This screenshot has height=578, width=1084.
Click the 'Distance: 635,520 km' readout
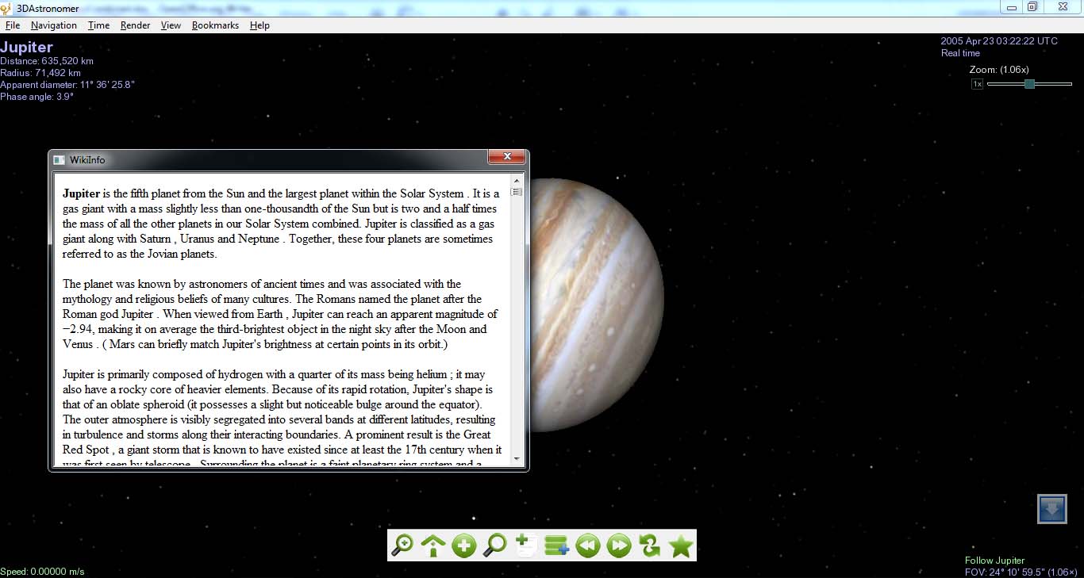[x=47, y=61]
